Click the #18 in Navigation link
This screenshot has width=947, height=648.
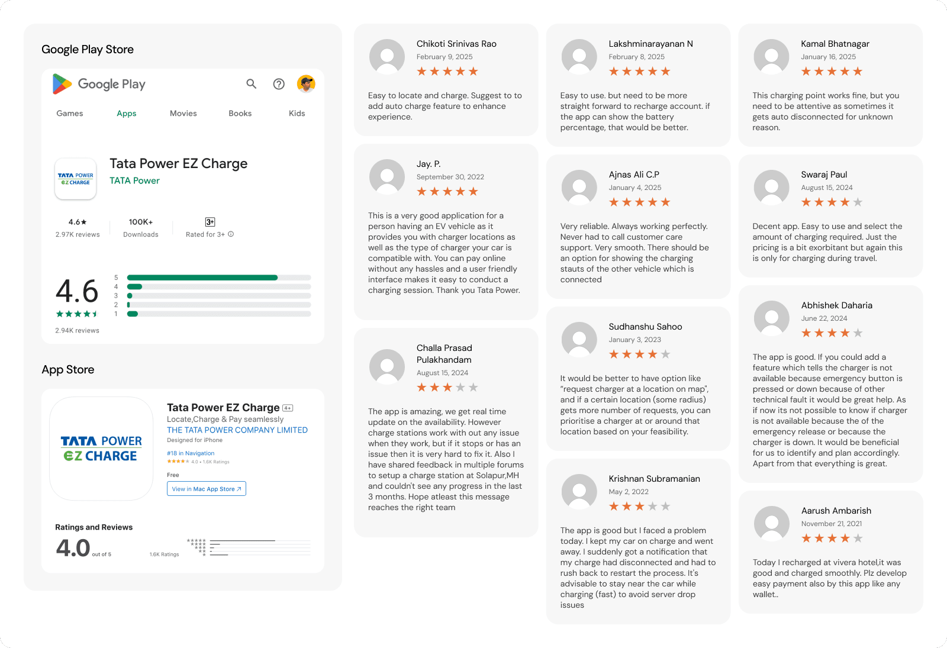(191, 453)
